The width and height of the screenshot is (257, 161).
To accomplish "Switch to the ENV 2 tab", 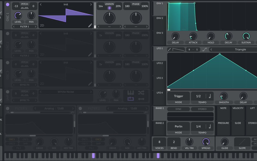I will click(x=159, y=18).
